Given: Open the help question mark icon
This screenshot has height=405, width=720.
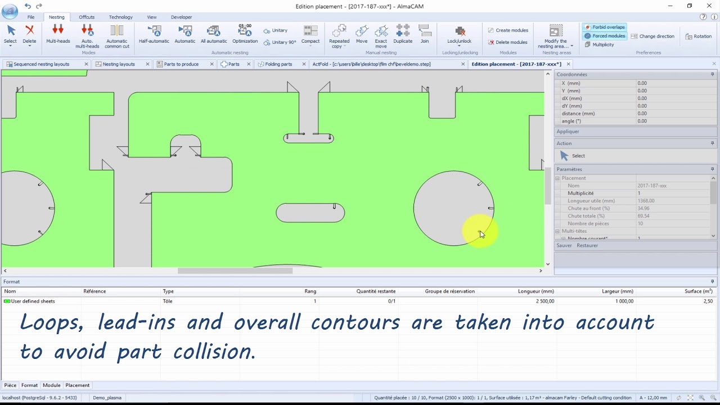Looking at the screenshot, I should (704, 17).
